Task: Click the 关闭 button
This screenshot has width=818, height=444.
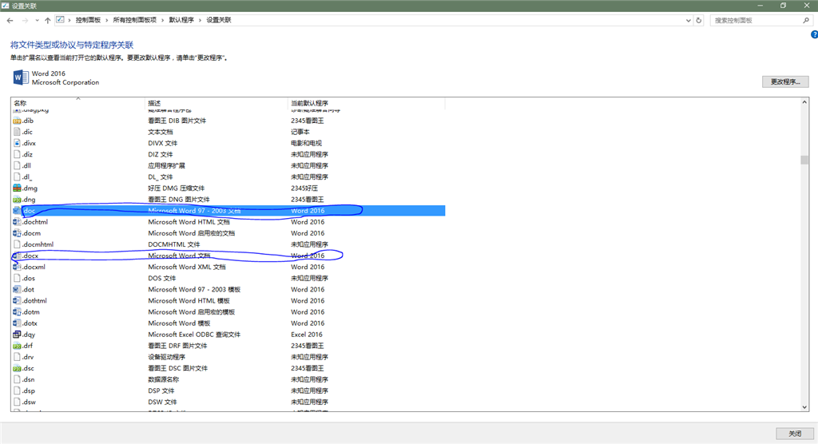Action: (x=795, y=434)
